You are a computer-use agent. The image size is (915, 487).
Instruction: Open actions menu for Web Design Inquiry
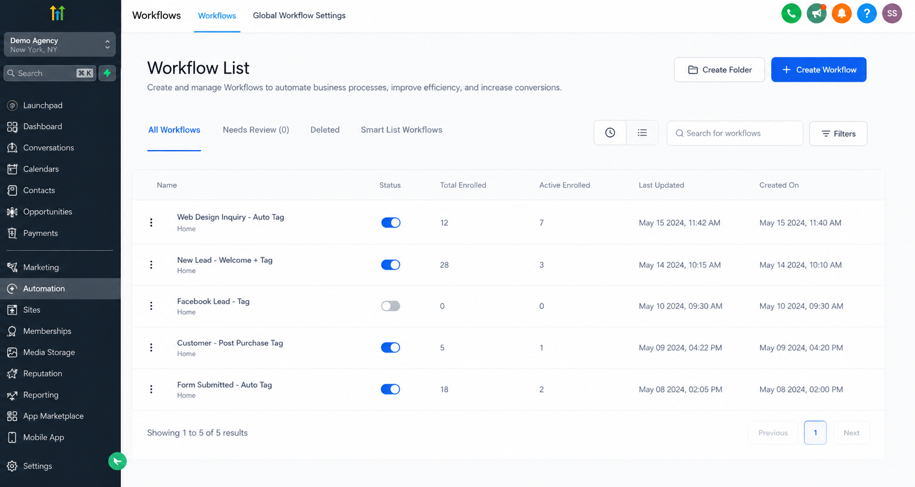(151, 222)
